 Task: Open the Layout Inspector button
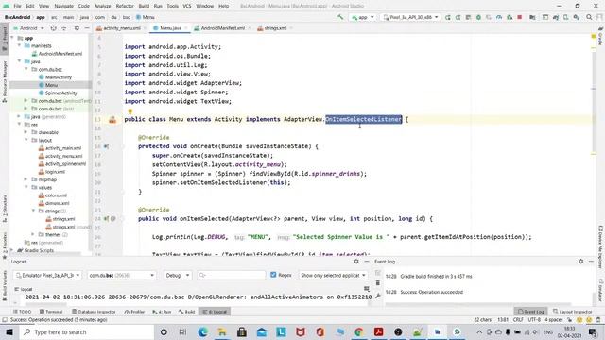pos(572,312)
